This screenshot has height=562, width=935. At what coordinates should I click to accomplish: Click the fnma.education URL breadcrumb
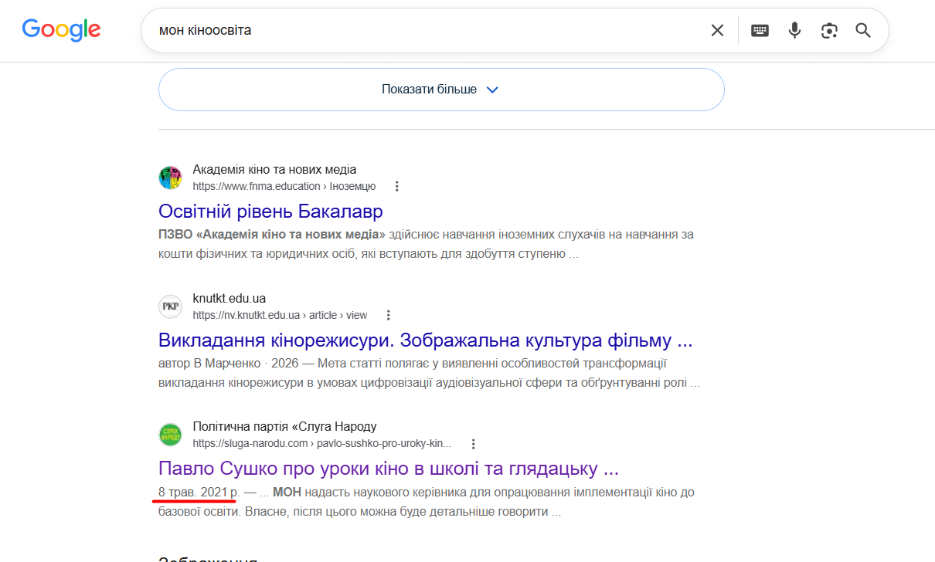click(x=284, y=186)
